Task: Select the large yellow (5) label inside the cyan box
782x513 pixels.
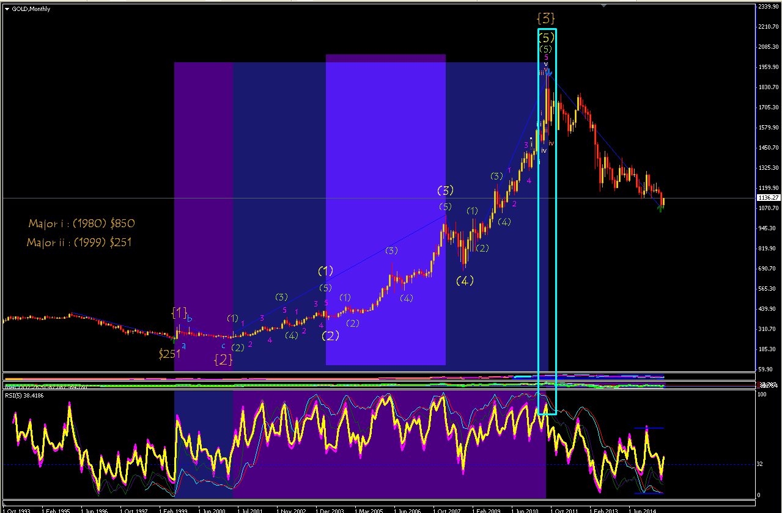Action: [x=546, y=38]
